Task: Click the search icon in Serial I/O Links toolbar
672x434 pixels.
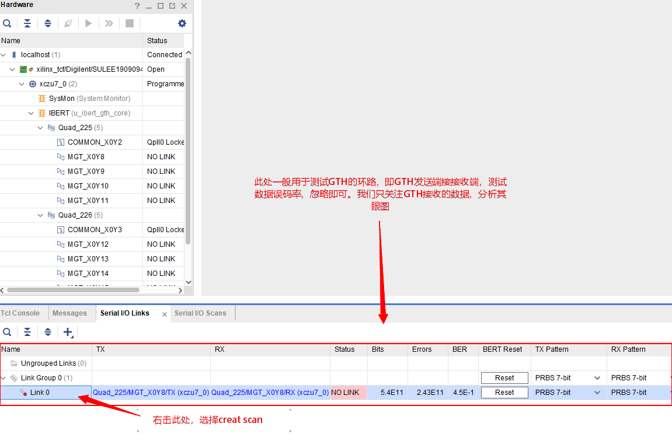Action: pyautogui.click(x=7, y=332)
